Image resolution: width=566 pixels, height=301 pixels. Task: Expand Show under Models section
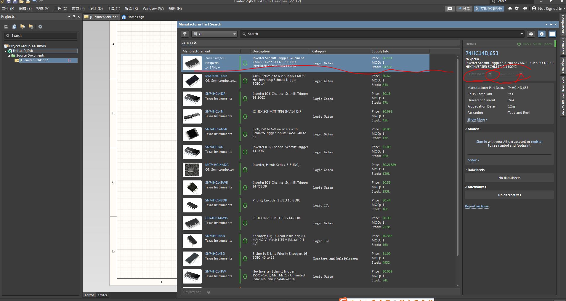[x=473, y=160]
